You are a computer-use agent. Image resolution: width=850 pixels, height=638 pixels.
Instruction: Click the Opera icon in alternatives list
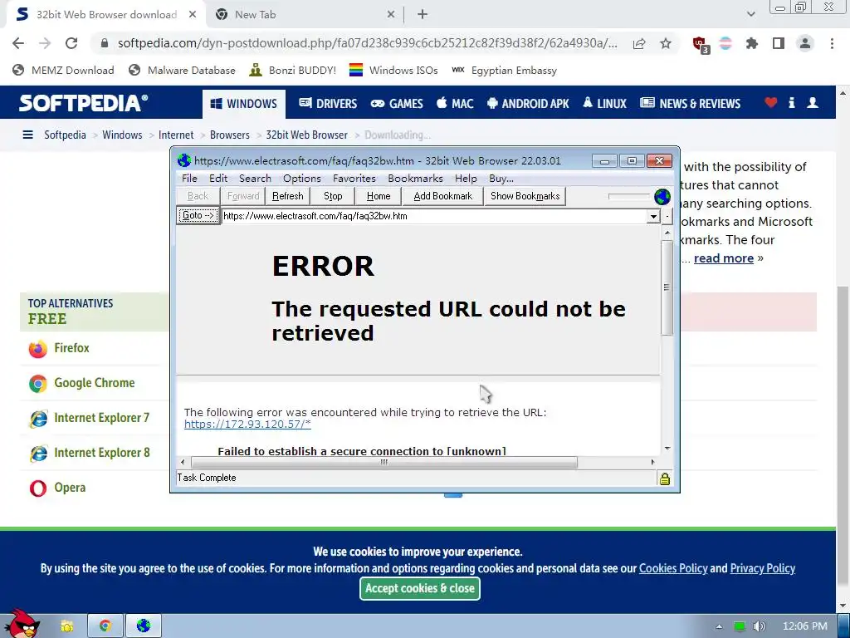[38, 488]
